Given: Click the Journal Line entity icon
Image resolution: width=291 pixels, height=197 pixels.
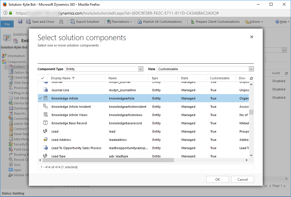Looking at the screenshot, I should click(45, 90).
